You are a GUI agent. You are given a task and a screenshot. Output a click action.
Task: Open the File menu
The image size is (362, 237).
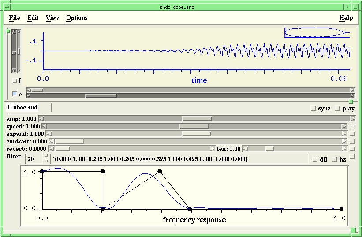15,18
